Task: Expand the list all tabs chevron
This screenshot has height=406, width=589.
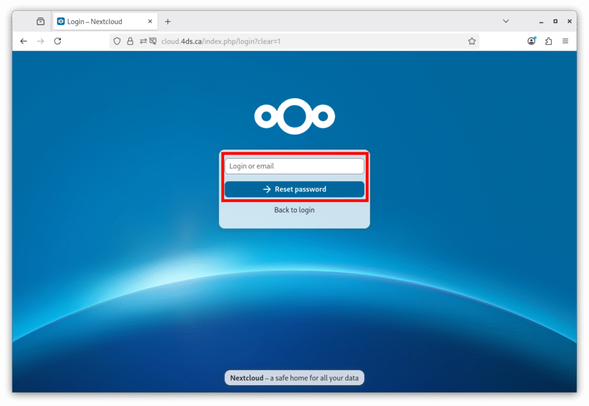Action: pyautogui.click(x=506, y=21)
